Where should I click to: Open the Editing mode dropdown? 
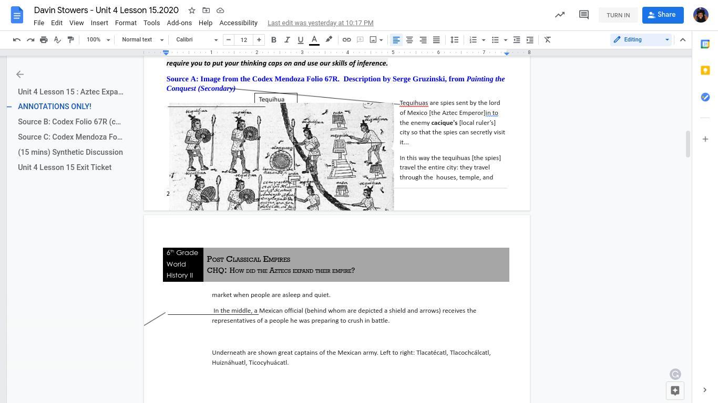pyautogui.click(x=641, y=40)
